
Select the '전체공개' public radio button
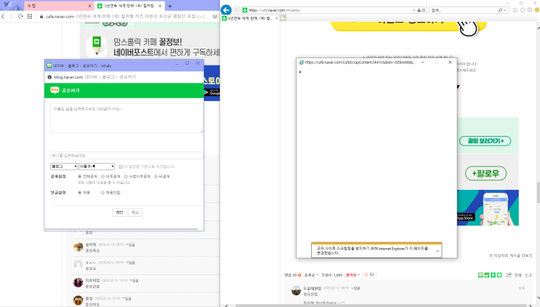click(x=79, y=176)
